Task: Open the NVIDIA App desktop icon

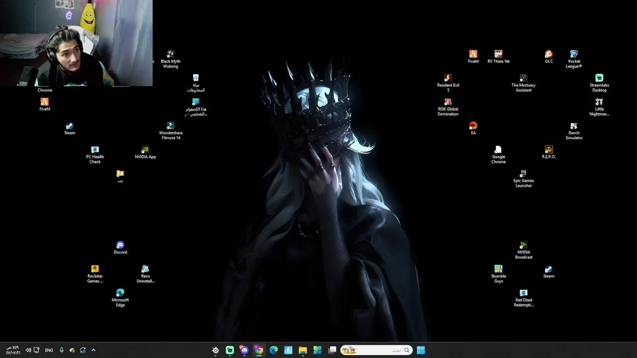Action: click(145, 152)
